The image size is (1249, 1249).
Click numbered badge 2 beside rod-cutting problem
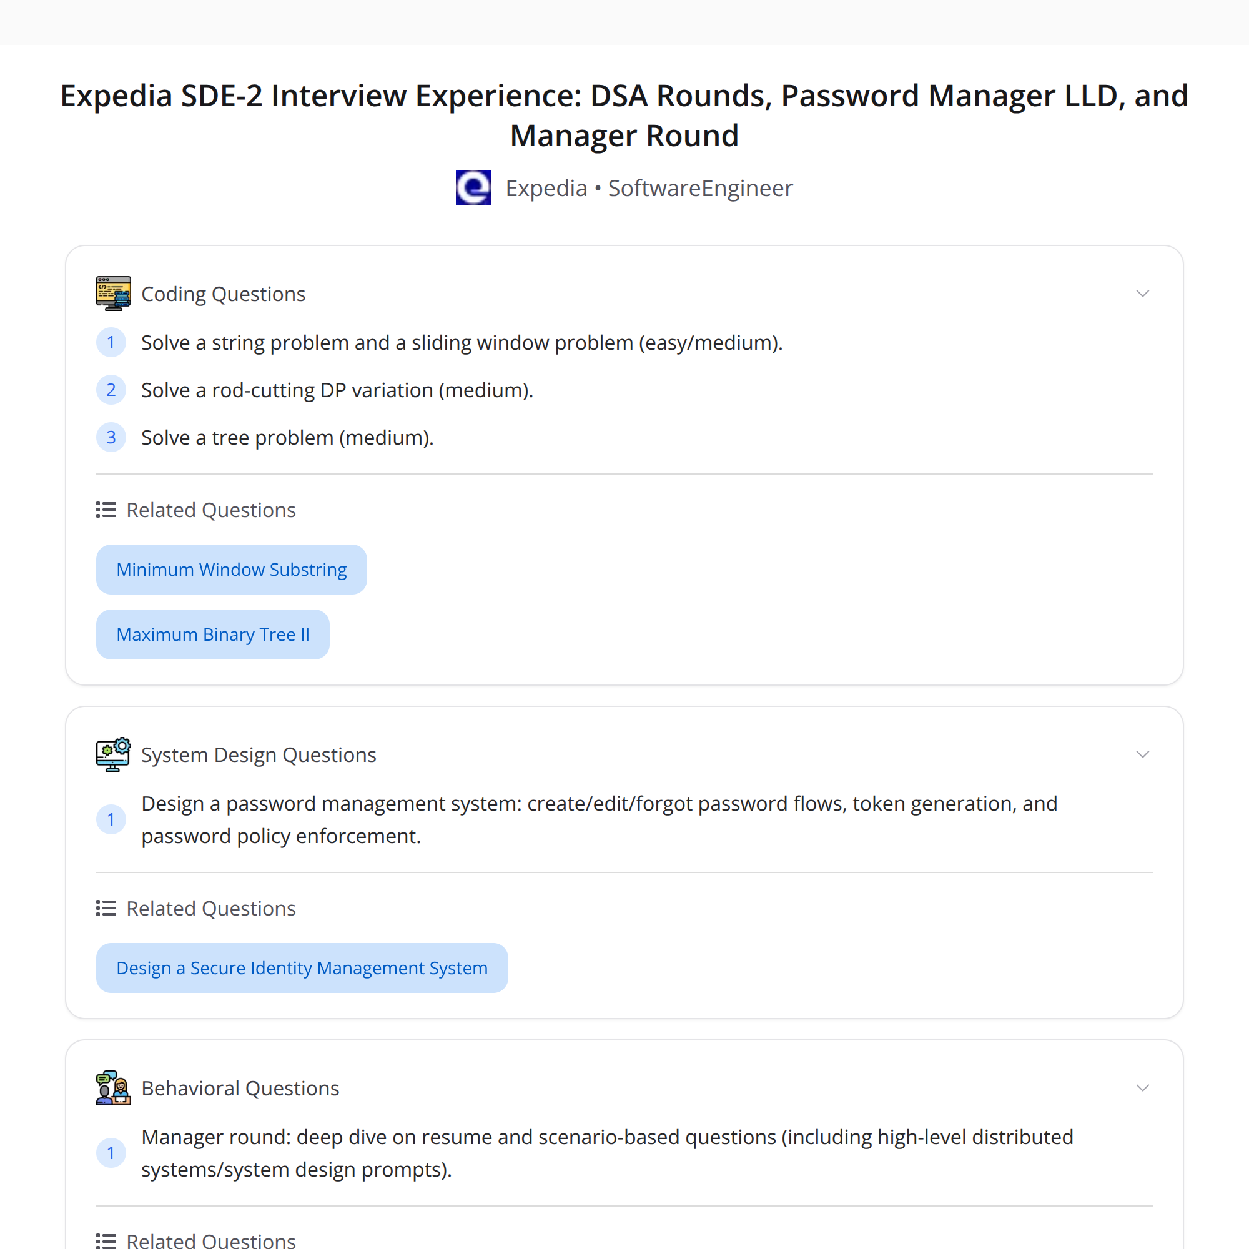[x=111, y=389]
